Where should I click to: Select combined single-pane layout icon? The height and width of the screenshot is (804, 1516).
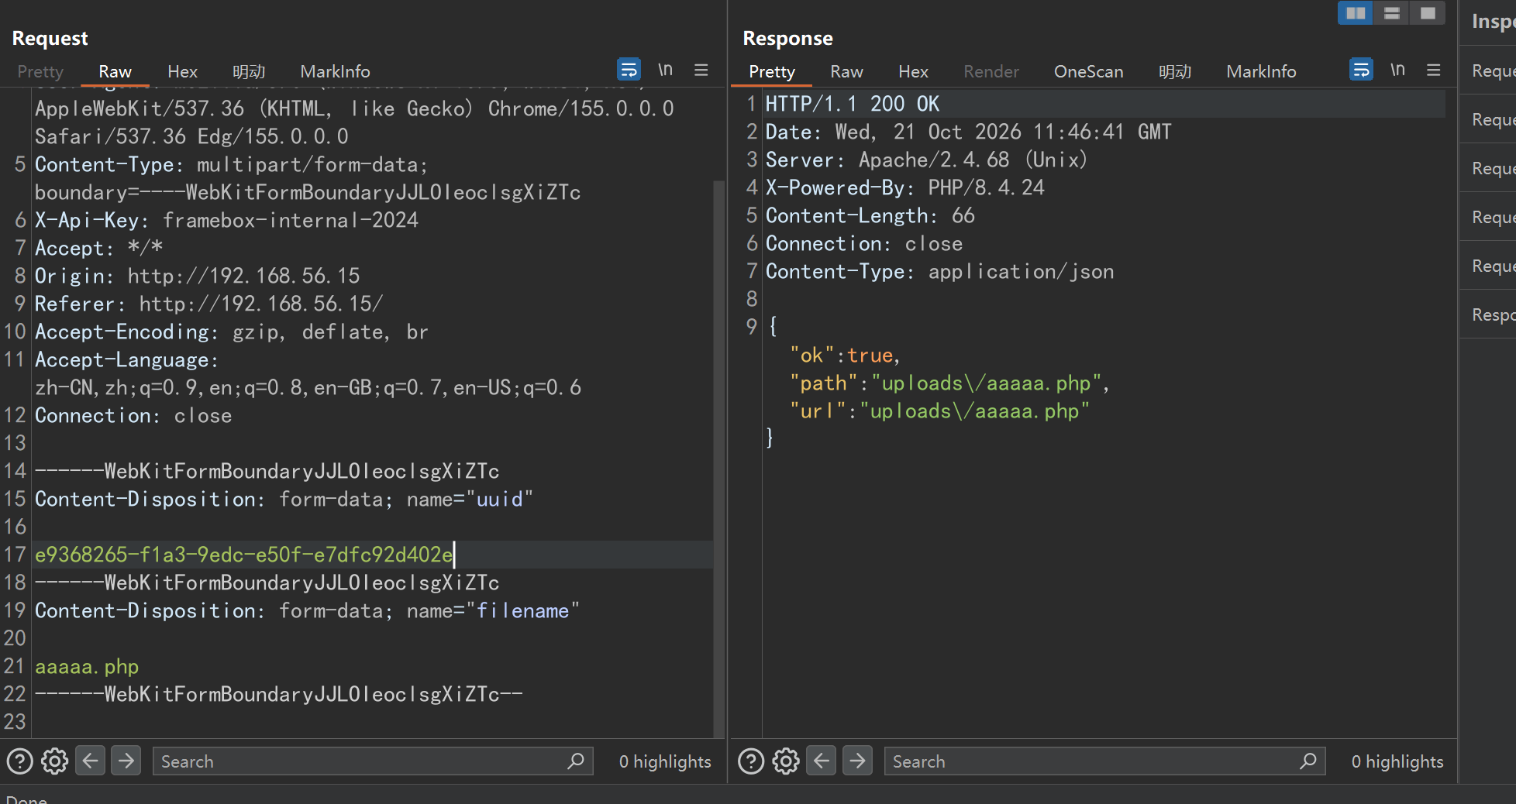tap(1428, 13)
